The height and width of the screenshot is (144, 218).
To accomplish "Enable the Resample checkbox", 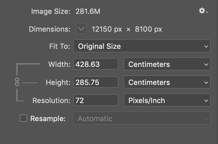I will point(24,118).
